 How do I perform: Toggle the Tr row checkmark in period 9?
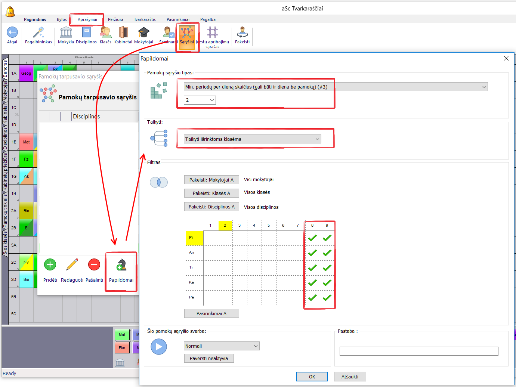327,268
